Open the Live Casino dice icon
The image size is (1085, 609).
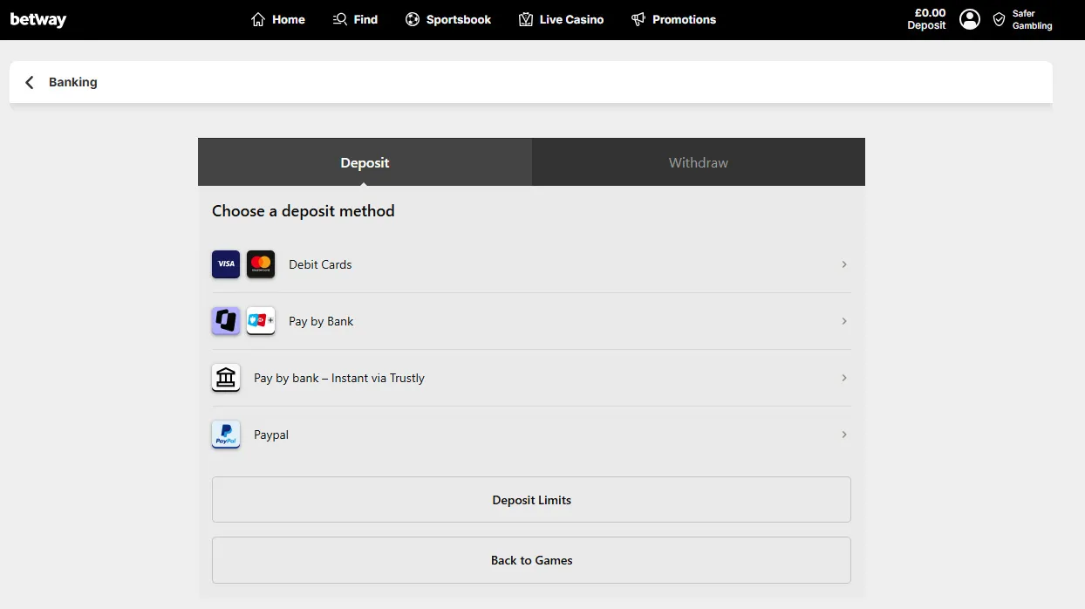(525, 18)
